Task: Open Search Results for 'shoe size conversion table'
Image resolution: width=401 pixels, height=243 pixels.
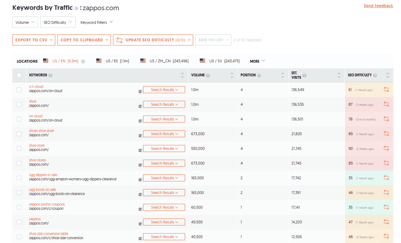Action: click(x=164, y=237)
